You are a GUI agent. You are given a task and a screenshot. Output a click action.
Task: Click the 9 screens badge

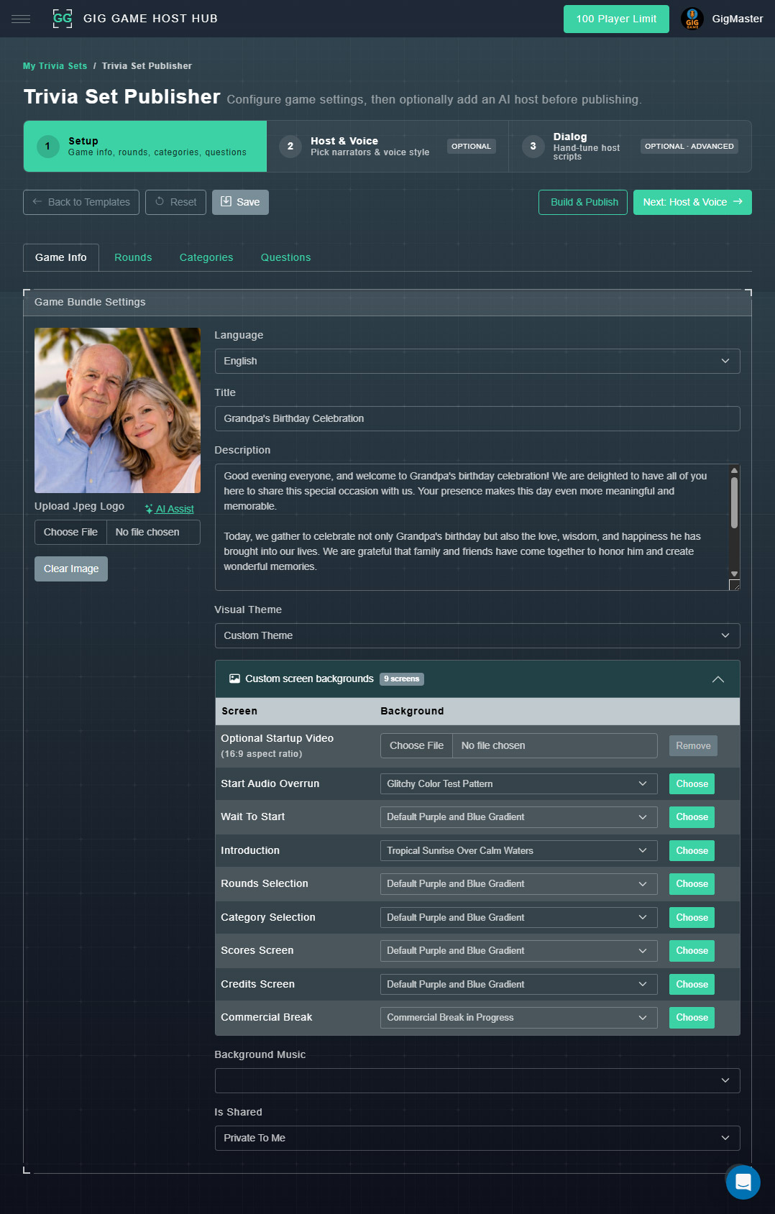[x=402, y=679]
